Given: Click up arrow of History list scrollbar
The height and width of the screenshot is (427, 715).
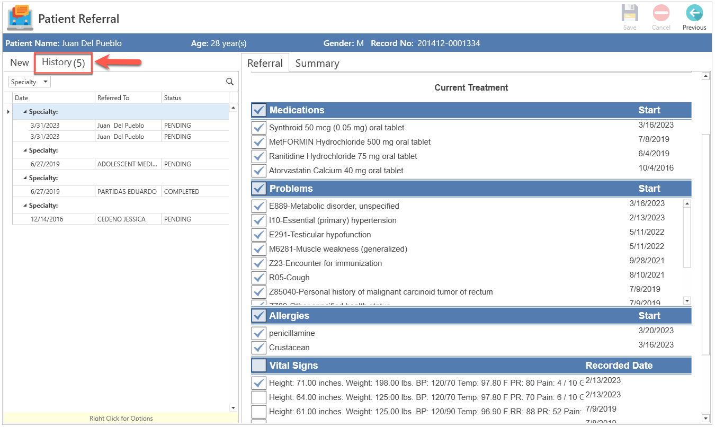Looking at the screenshot, I should 233,108.
